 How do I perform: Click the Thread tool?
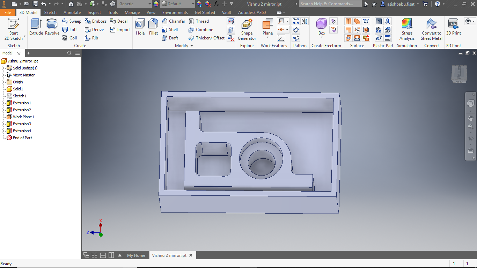(x=199, y=21)
